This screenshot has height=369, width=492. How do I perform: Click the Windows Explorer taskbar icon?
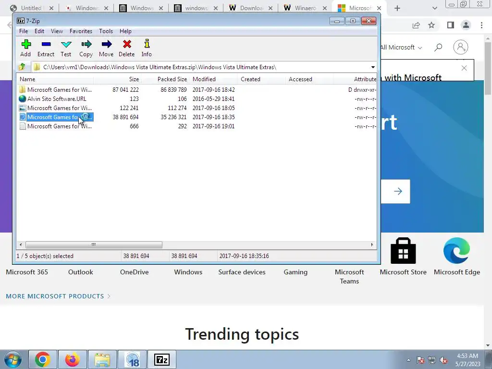tap(102, 359)
